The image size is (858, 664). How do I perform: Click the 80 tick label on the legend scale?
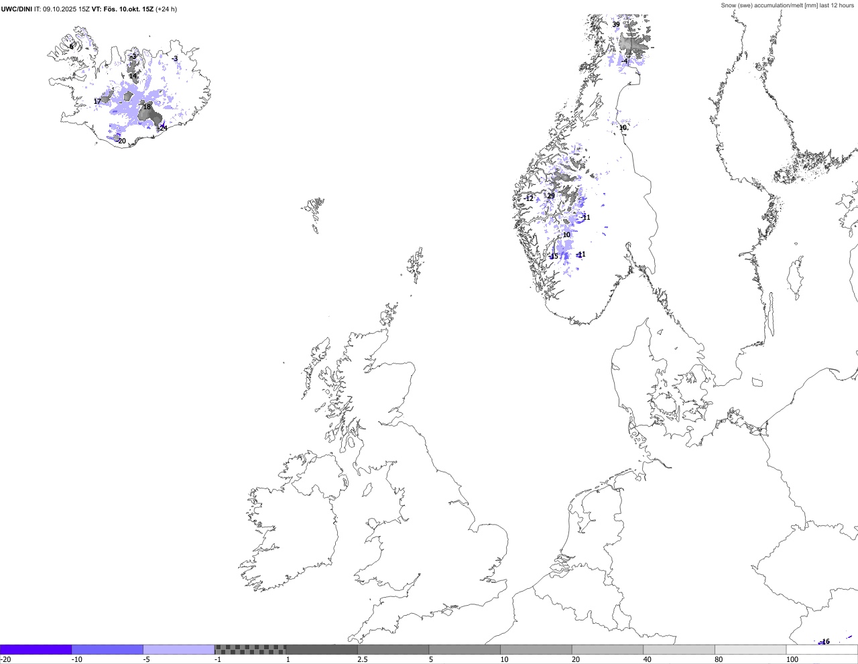coord(719,659)
